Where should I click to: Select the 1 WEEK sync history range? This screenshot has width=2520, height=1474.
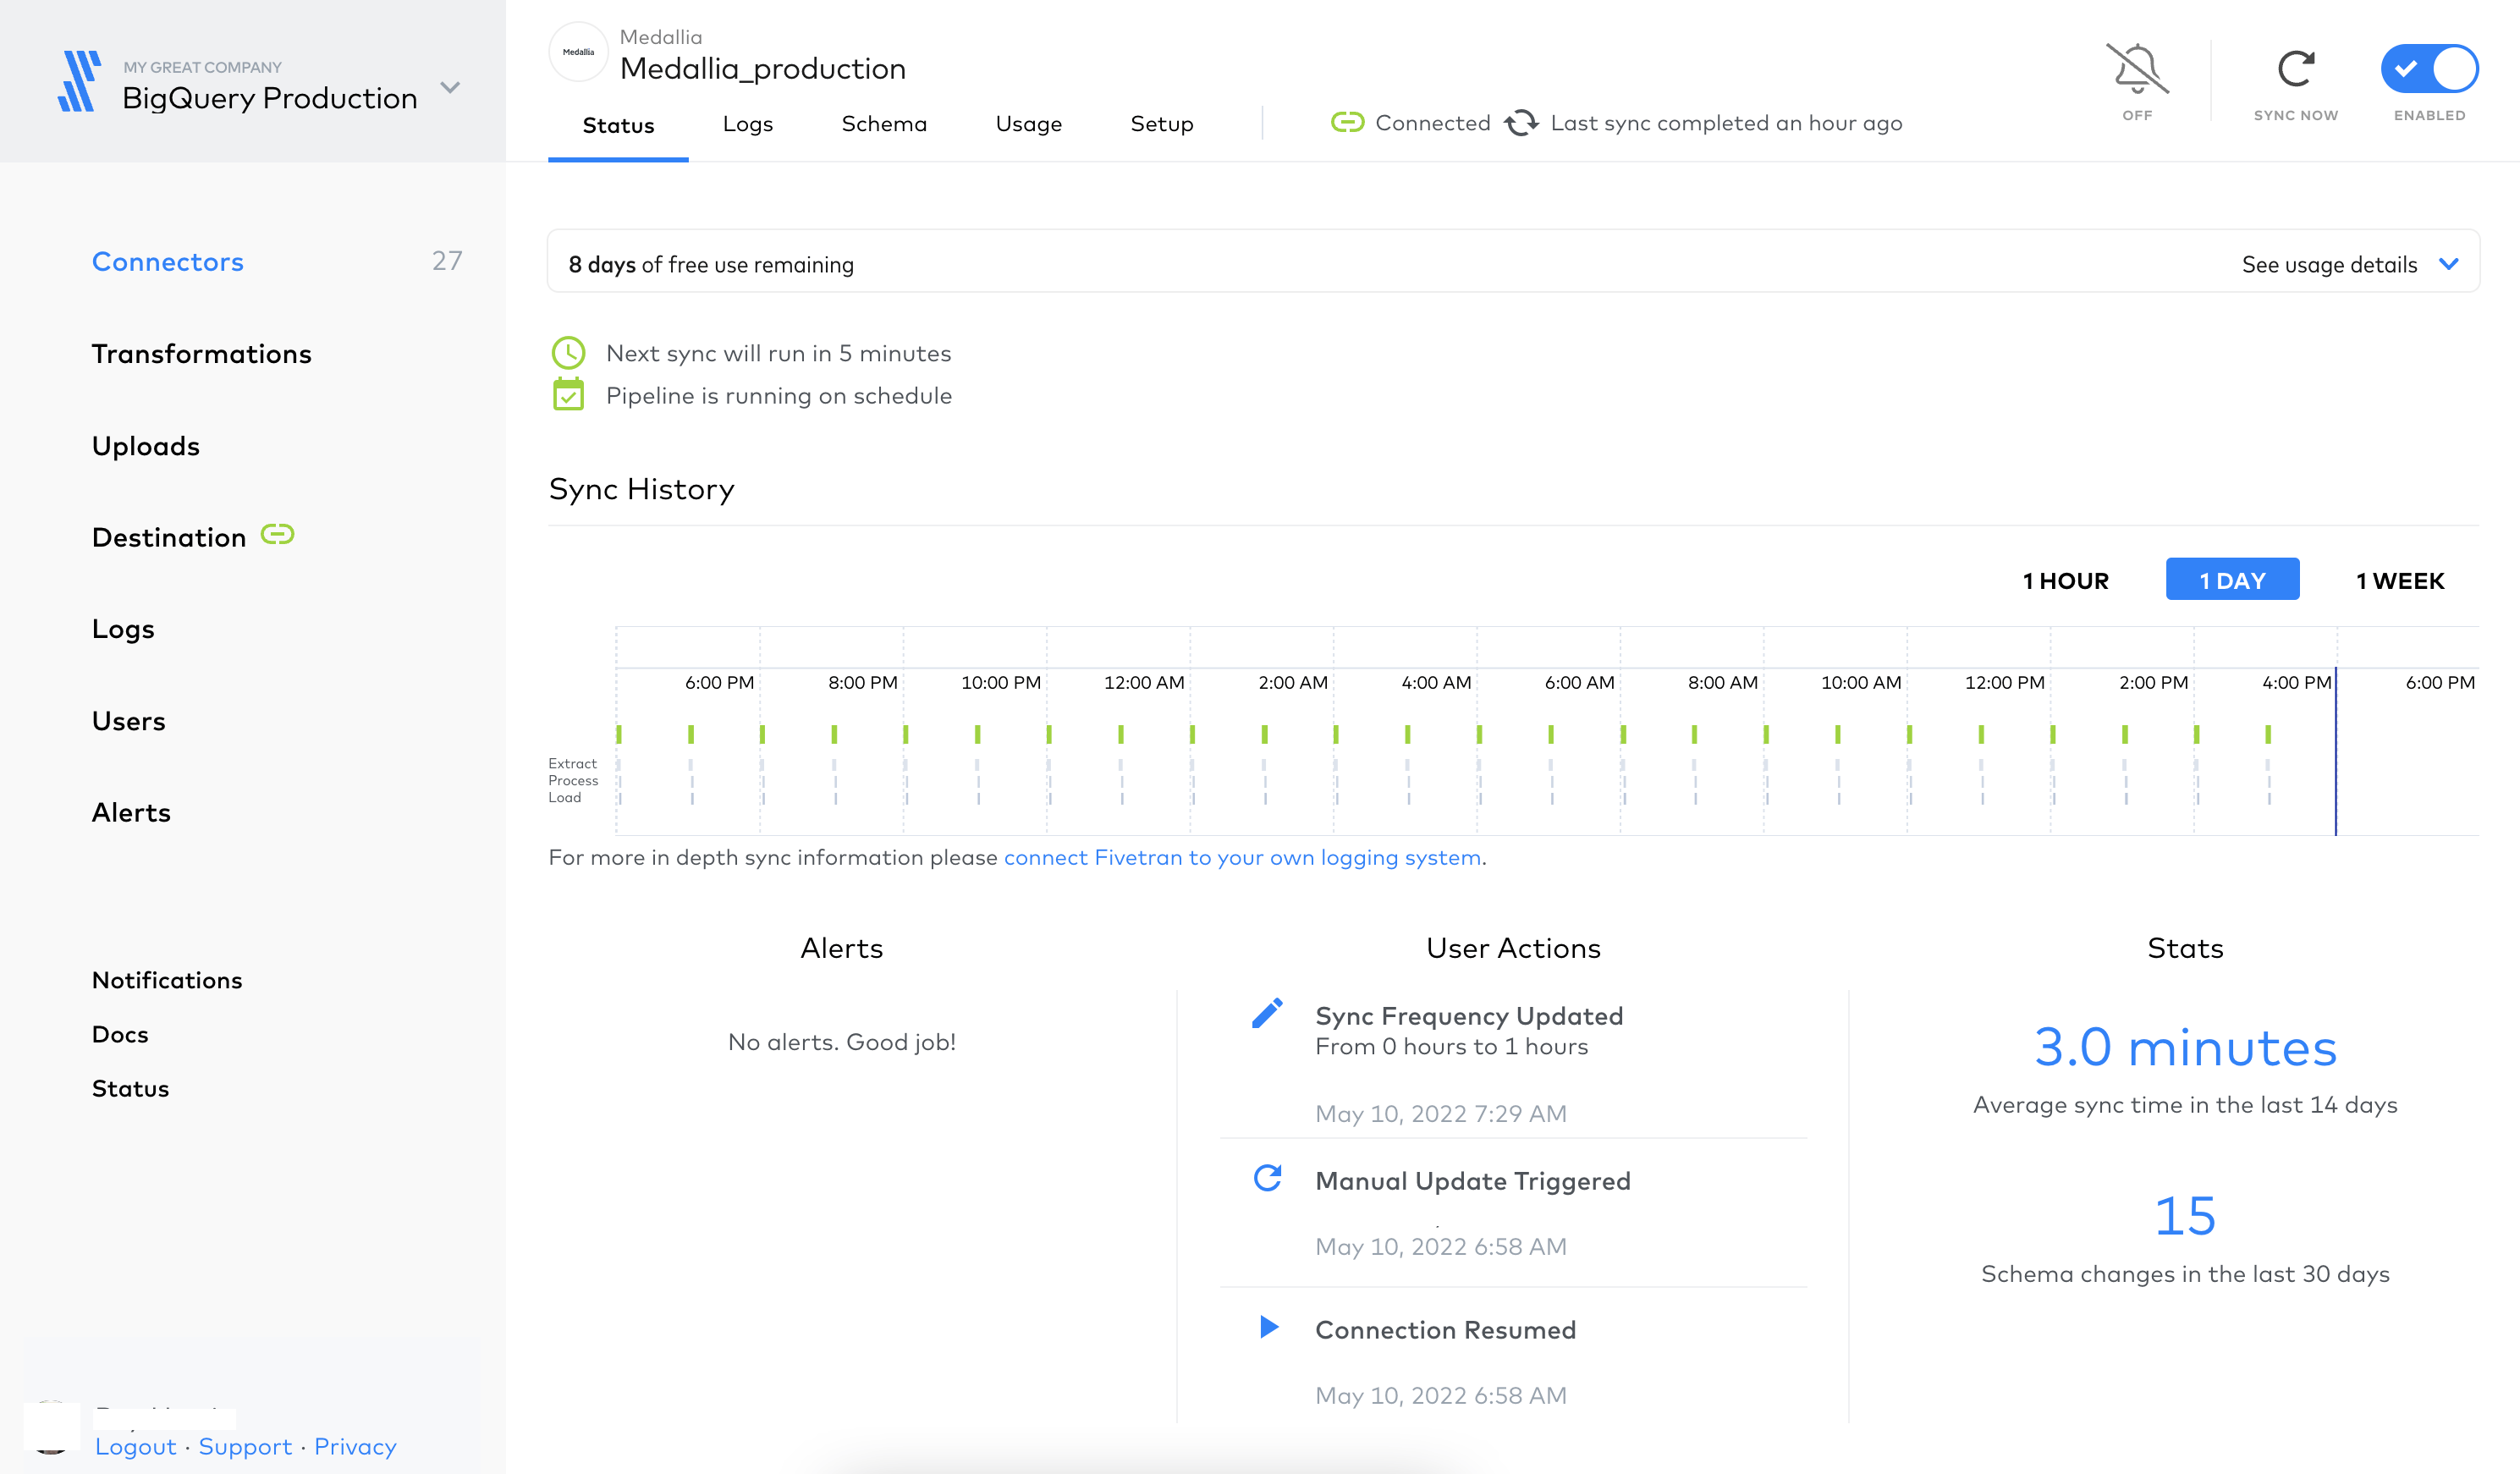coord(2400,580)
